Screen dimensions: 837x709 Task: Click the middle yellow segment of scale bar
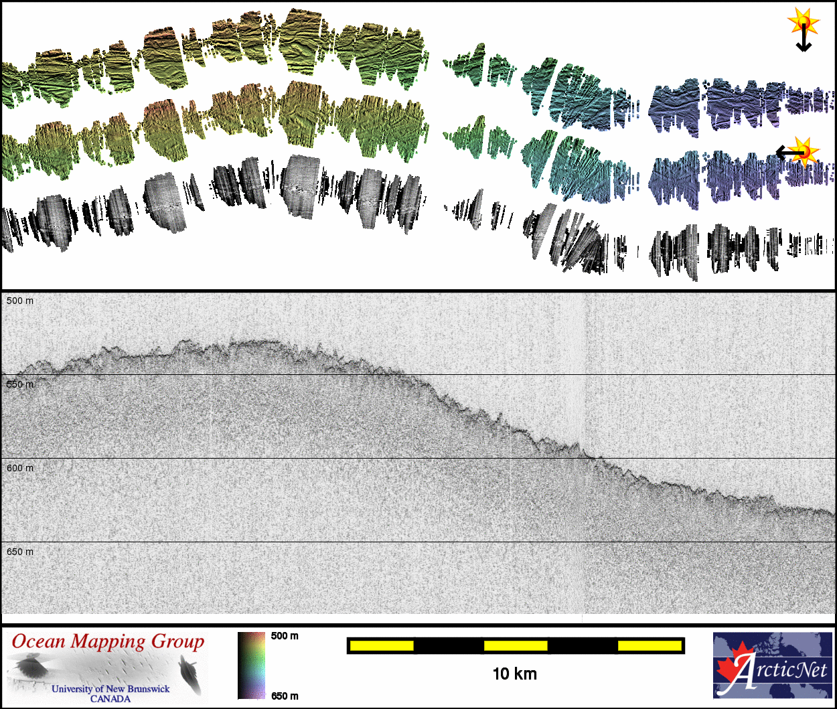pyautogui.click(x=515, y=645)
